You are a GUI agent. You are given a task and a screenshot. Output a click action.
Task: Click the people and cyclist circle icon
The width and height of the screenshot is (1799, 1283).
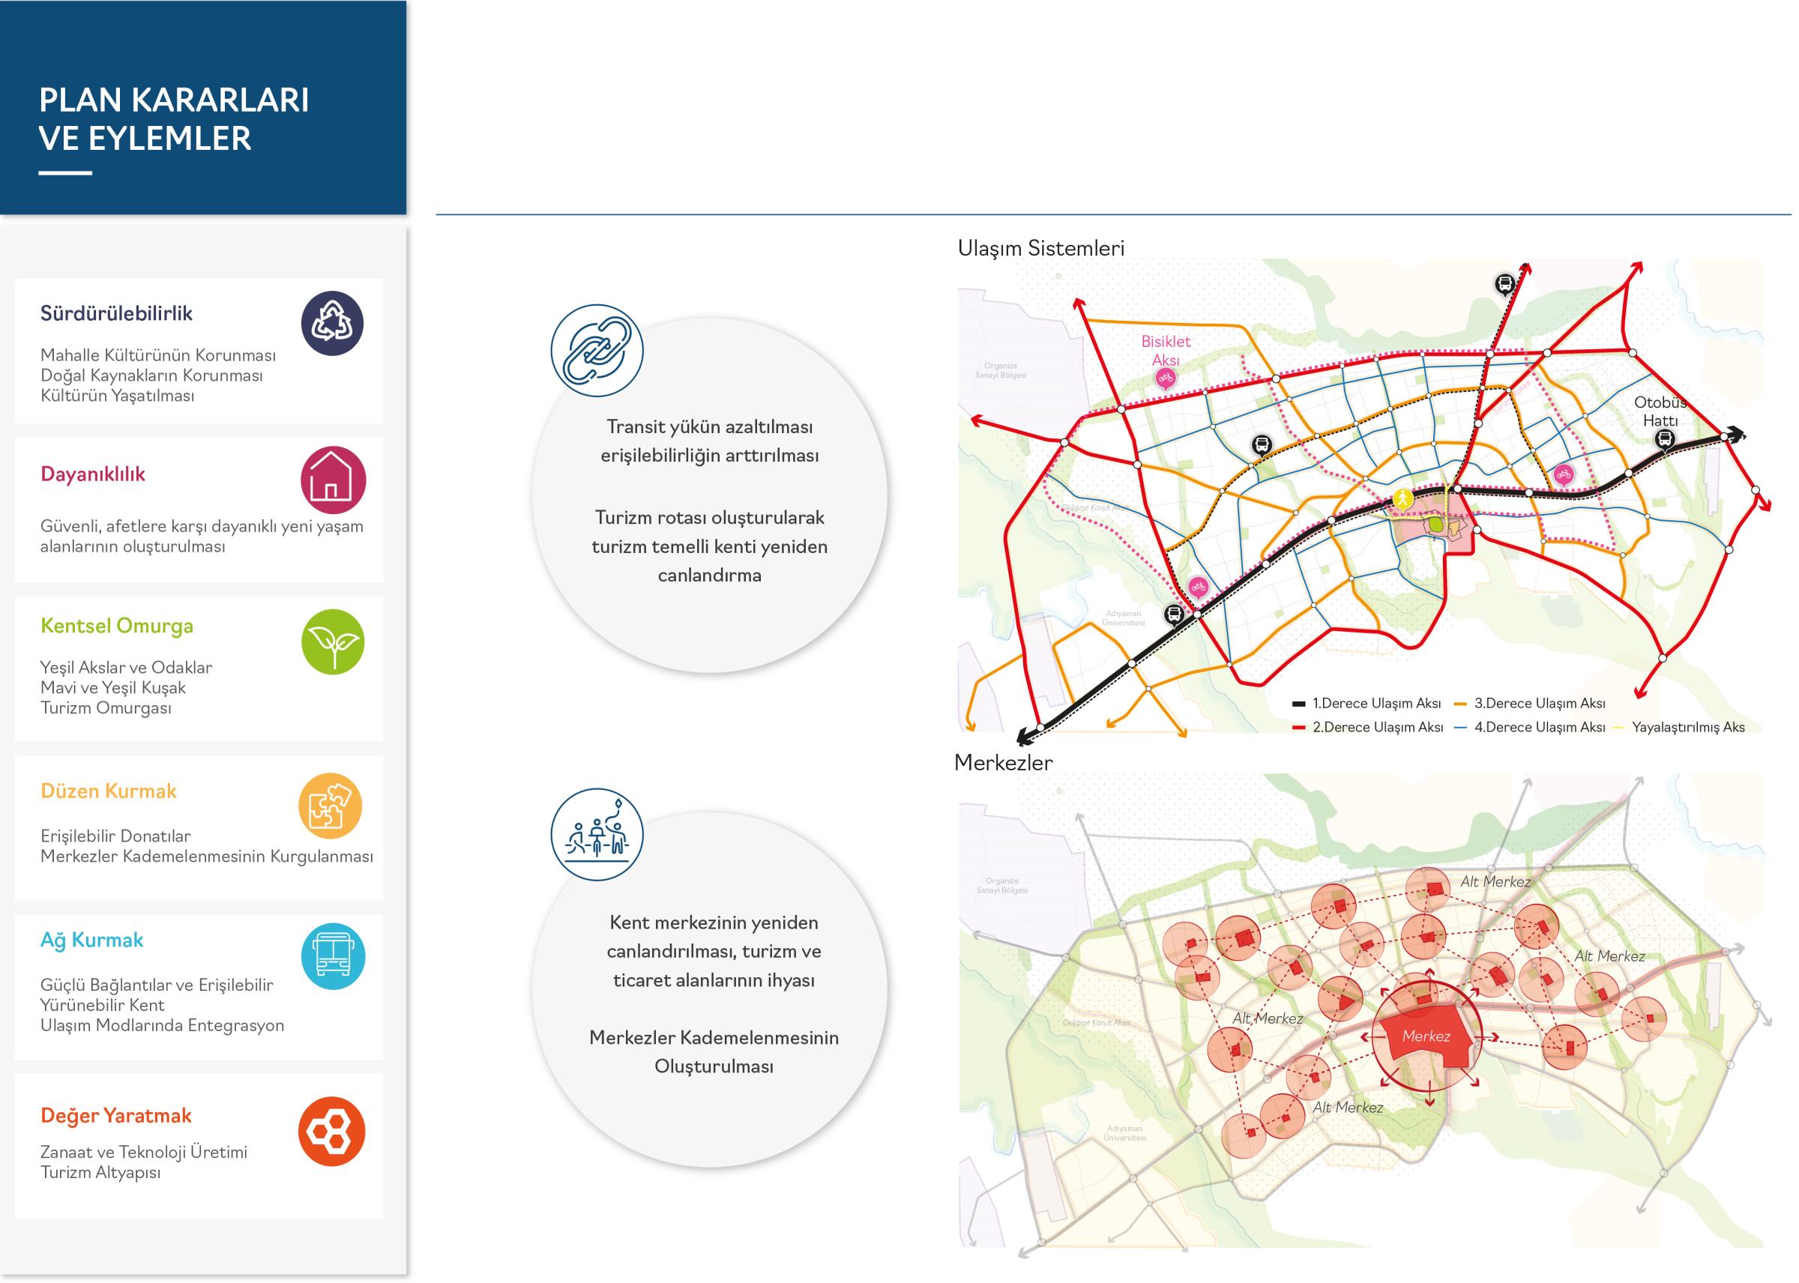click(x=597, y=835)
